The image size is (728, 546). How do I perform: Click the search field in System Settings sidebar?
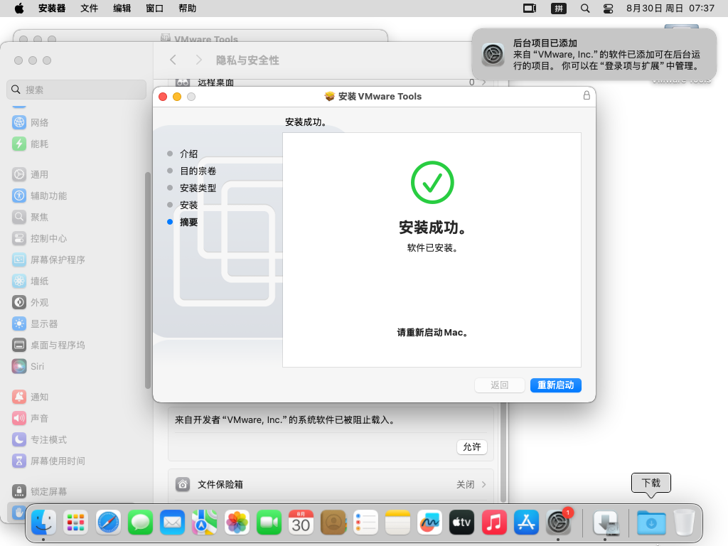click(77, 90)
